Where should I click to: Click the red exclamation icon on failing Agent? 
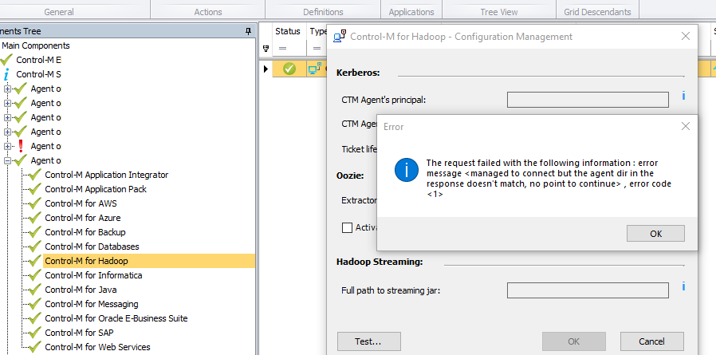[x=21, y=146]
